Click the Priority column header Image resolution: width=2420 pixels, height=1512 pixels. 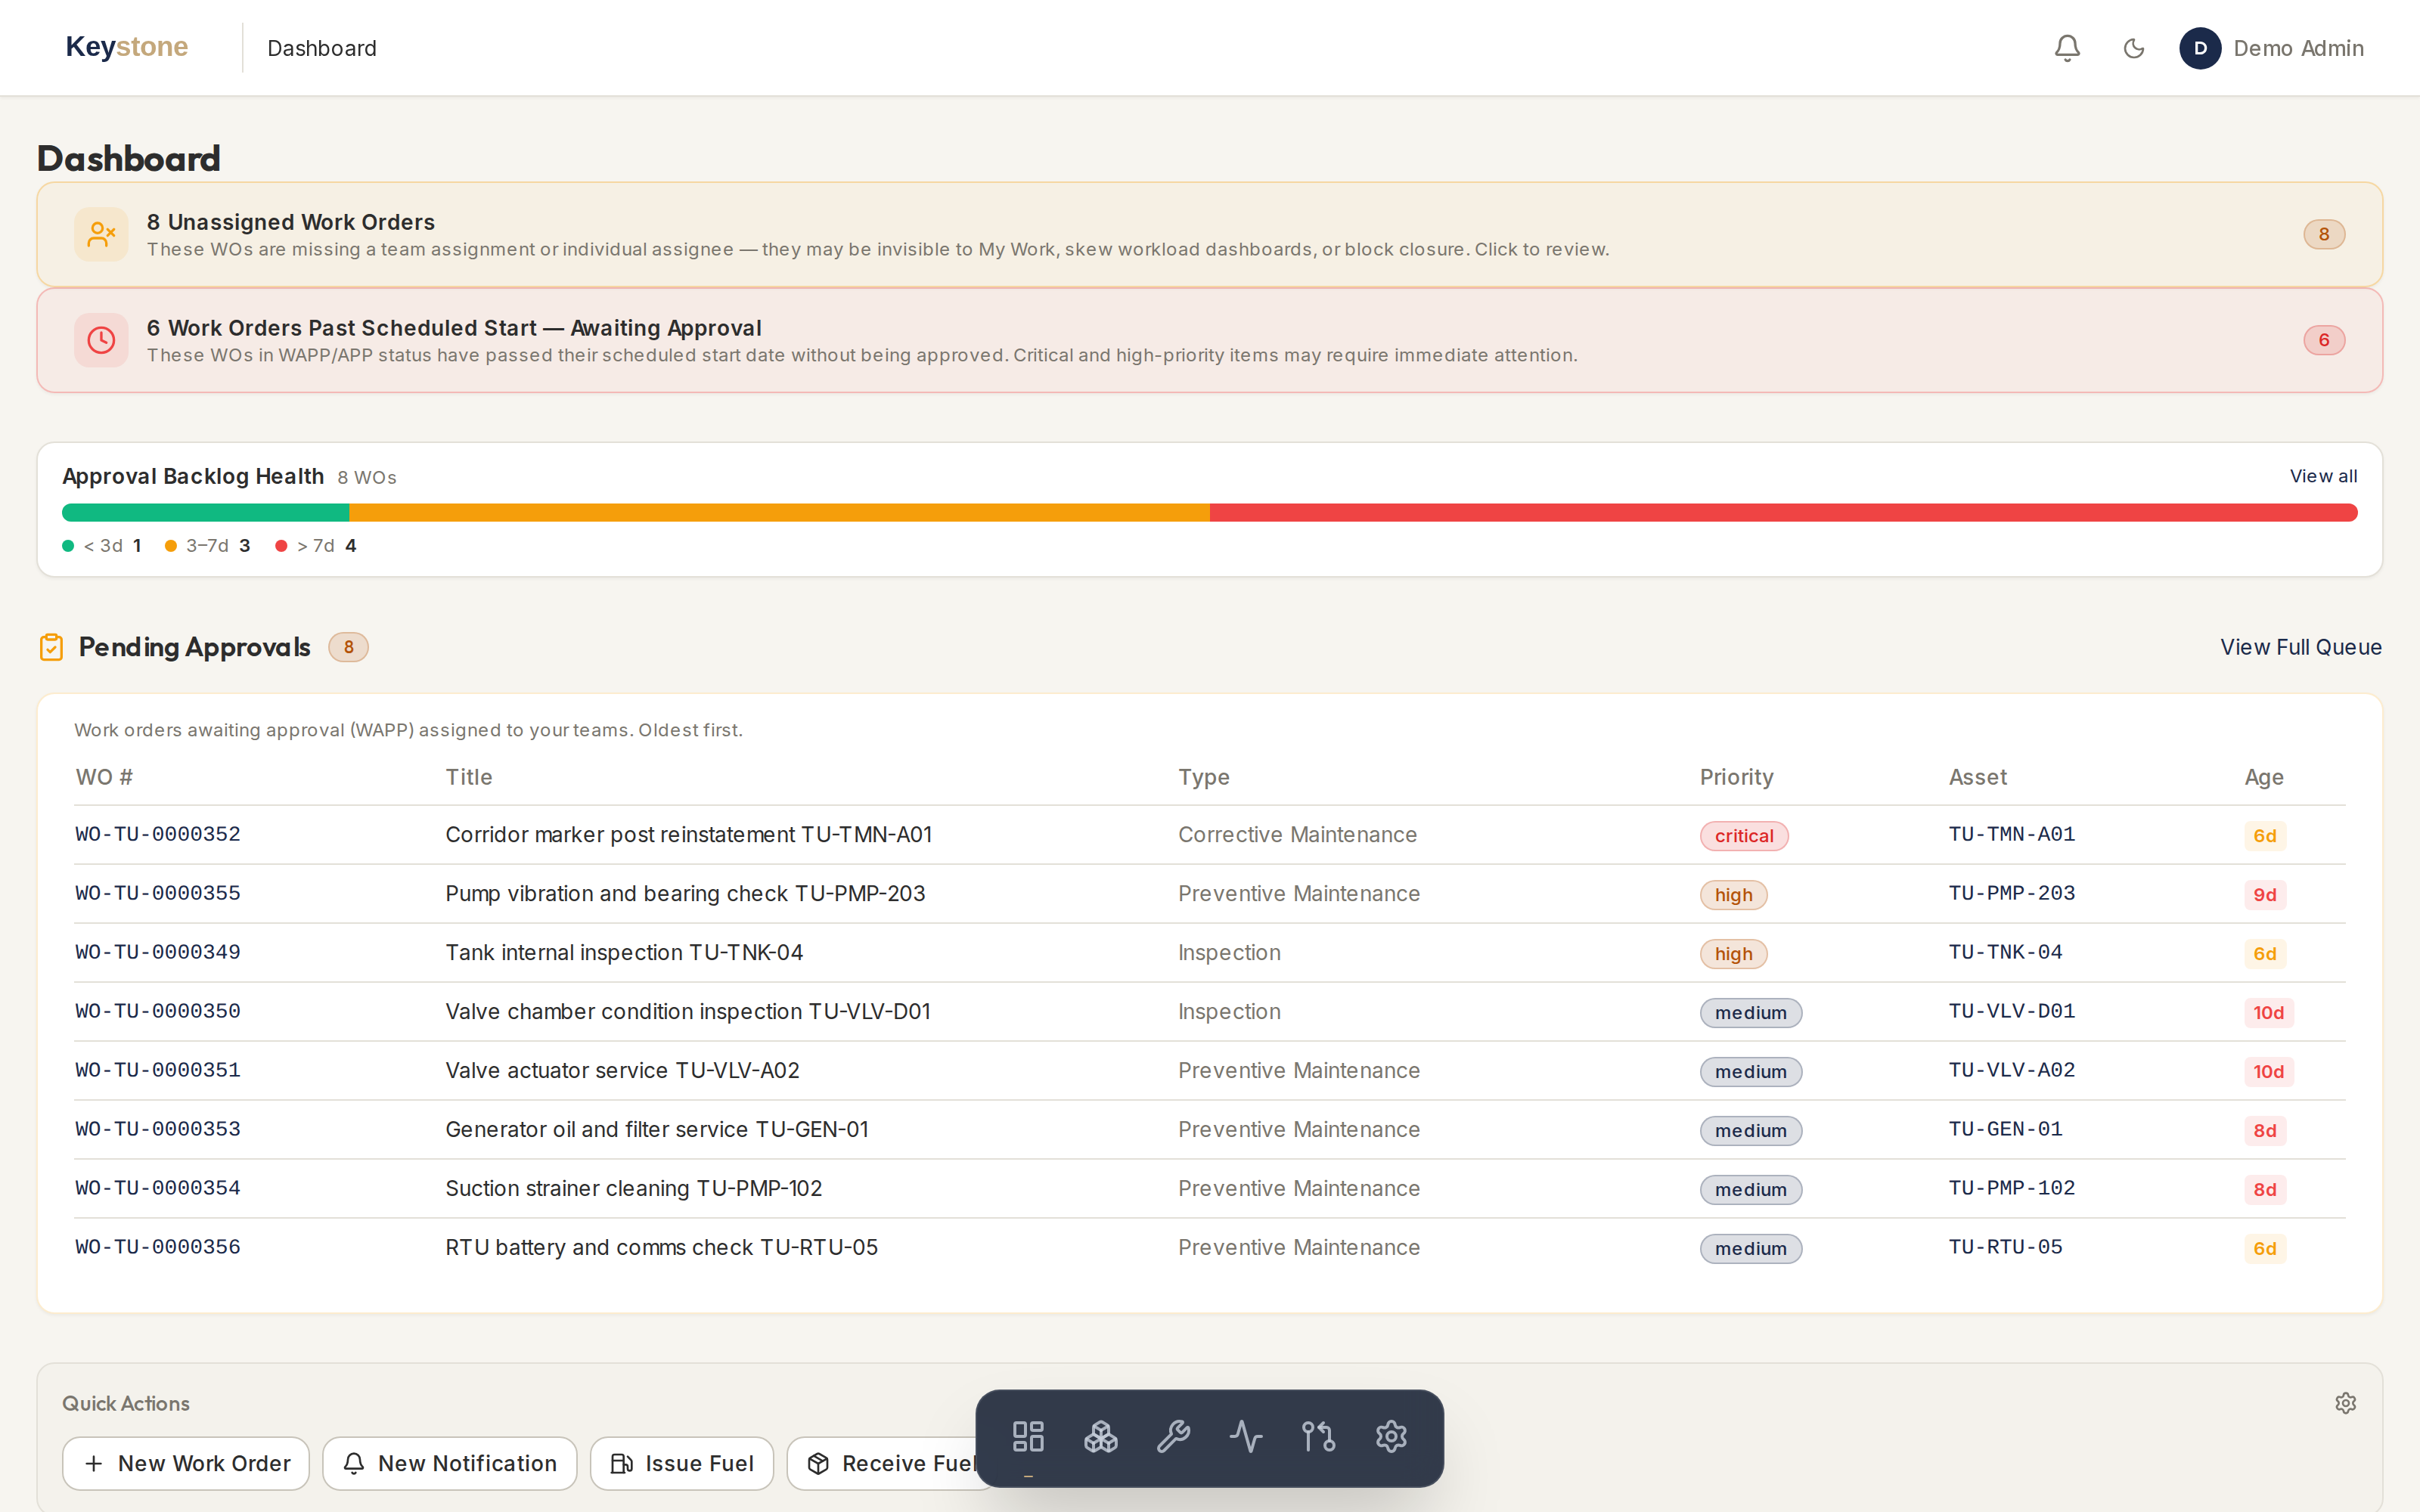1736,777
